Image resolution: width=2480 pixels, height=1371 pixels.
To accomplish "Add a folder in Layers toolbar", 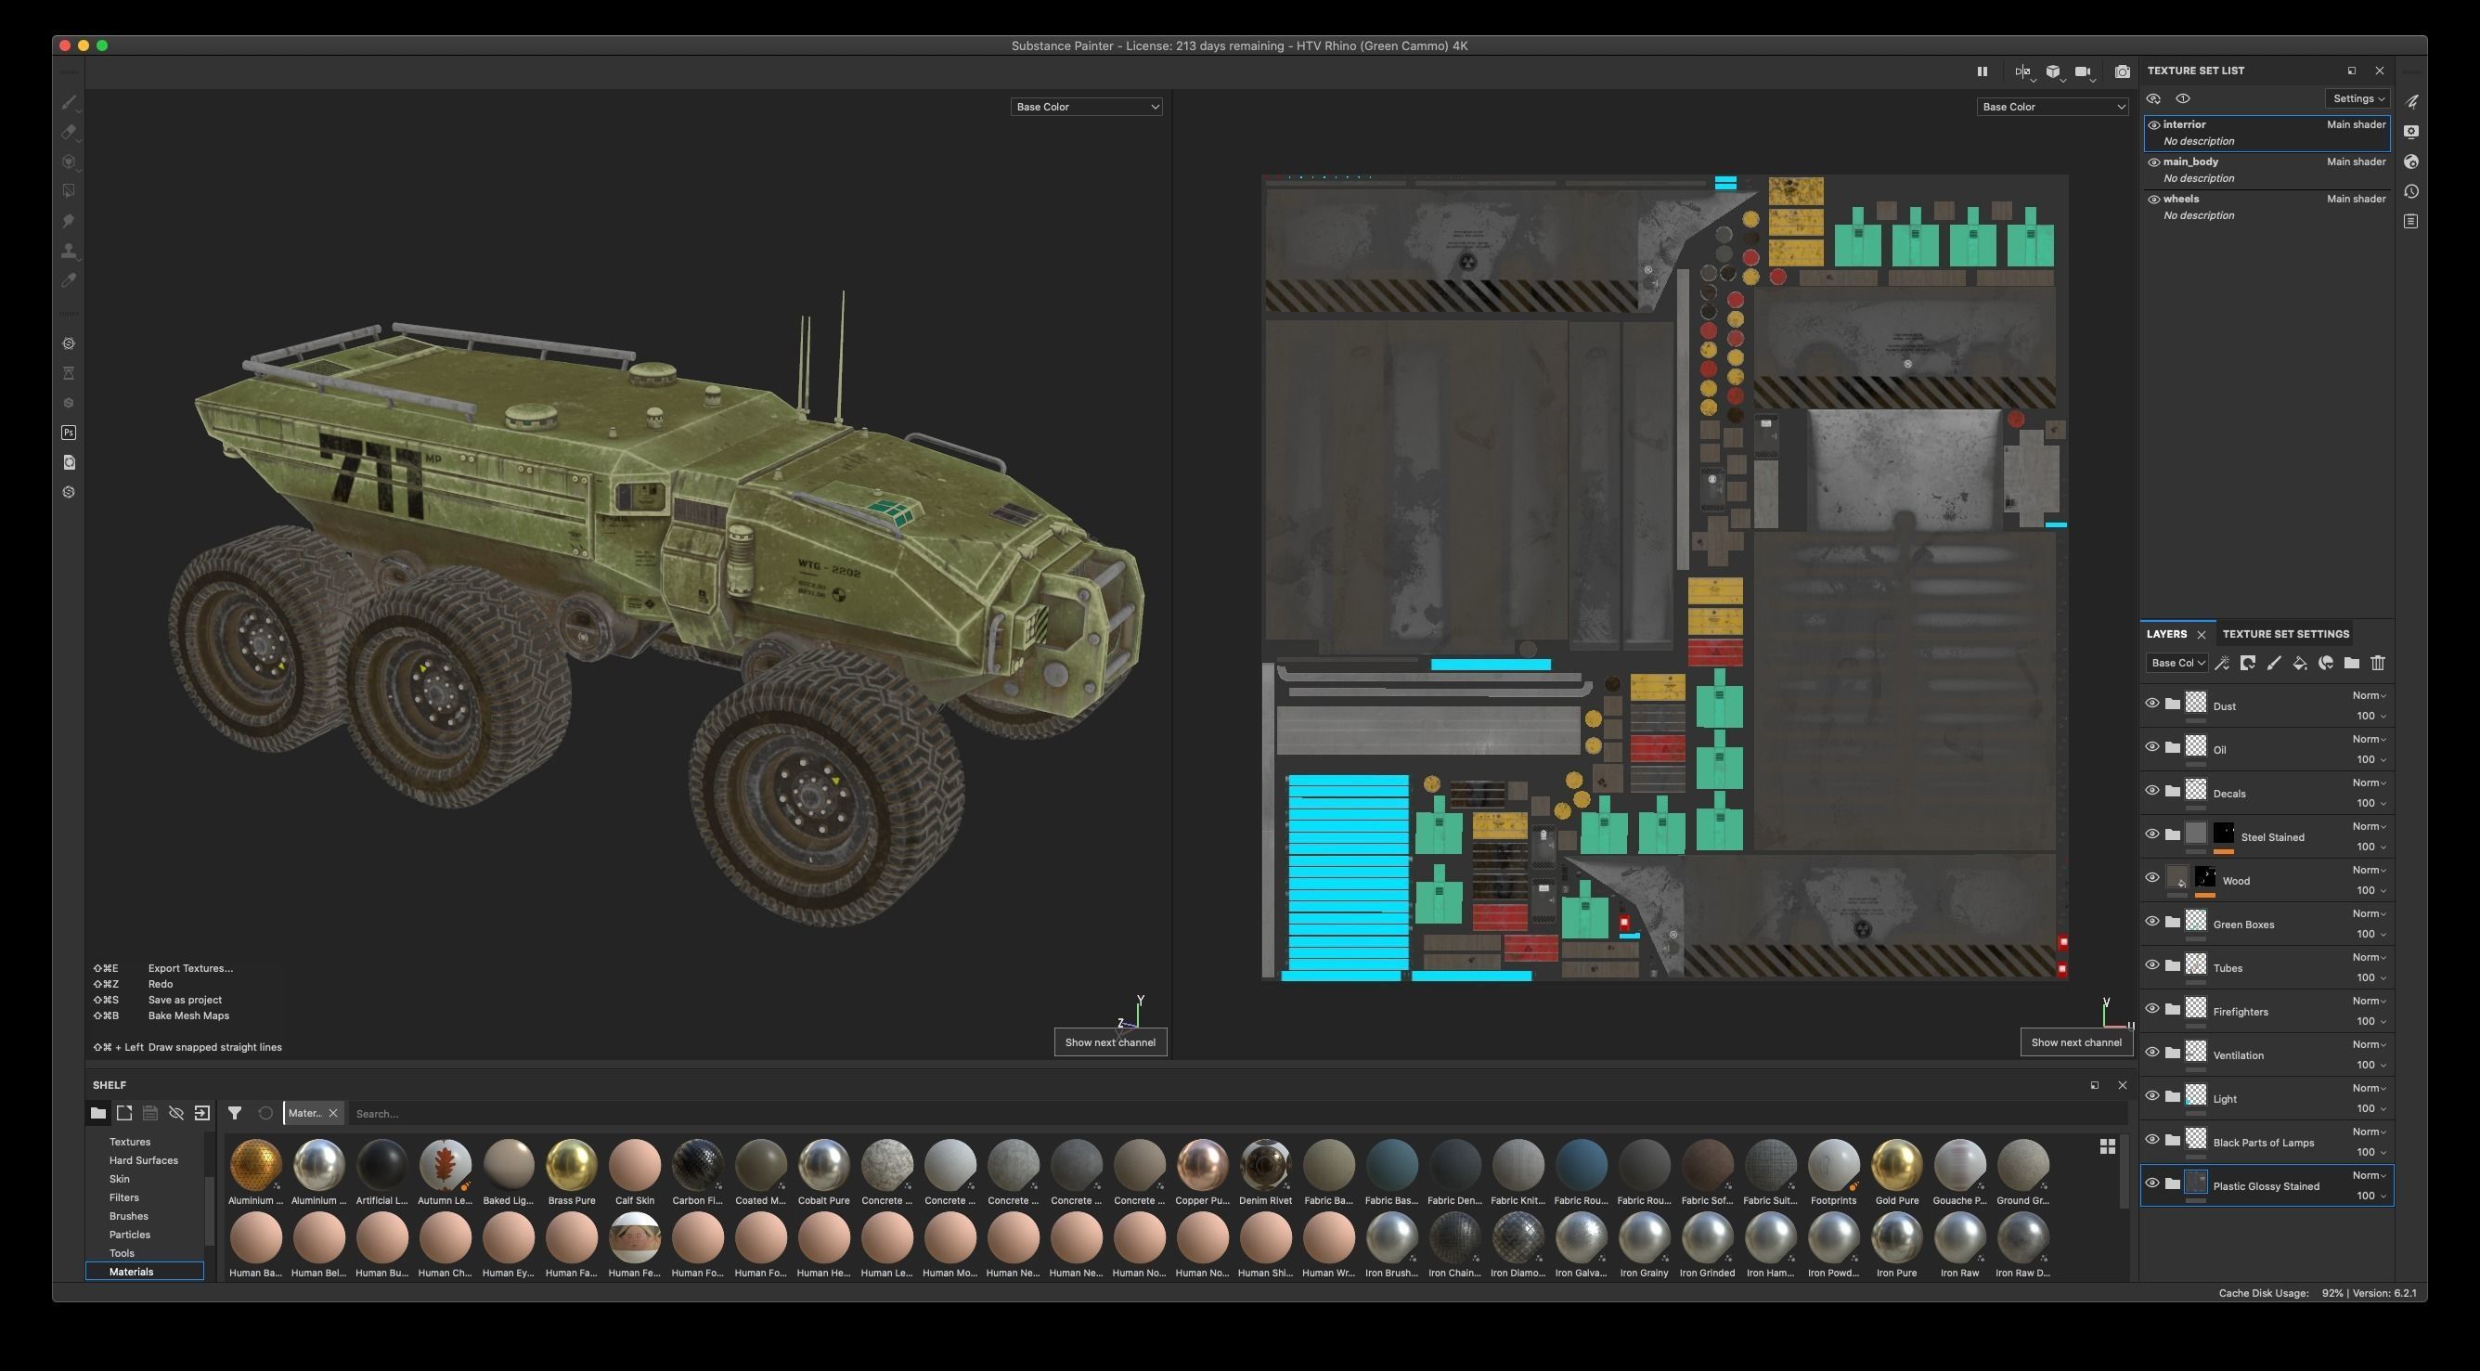I will coord(2352,663).
